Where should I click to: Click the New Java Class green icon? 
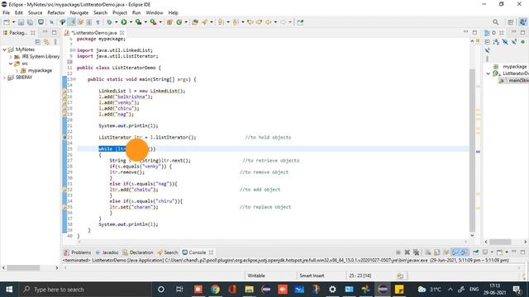click(179, 22)
